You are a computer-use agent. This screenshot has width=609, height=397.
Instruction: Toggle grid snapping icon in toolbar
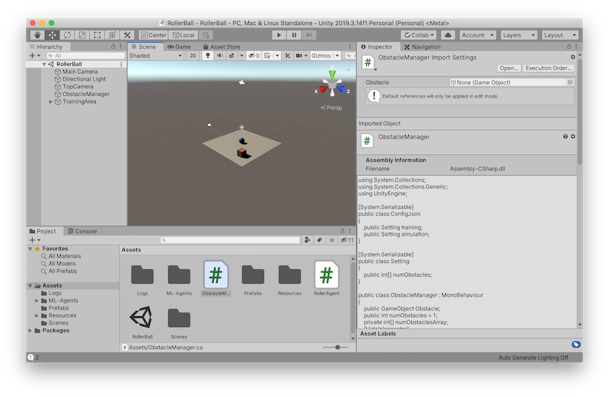[206, 35]
